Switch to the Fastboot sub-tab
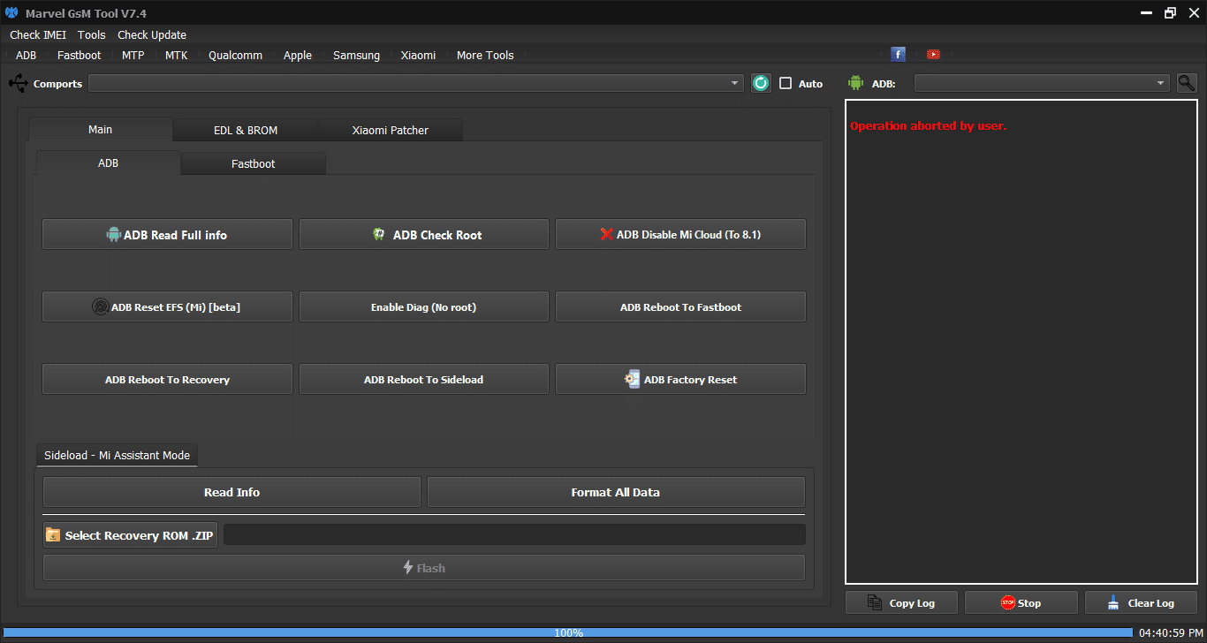This screenshot has height=643, width=1207. click(x=254, y=163)
